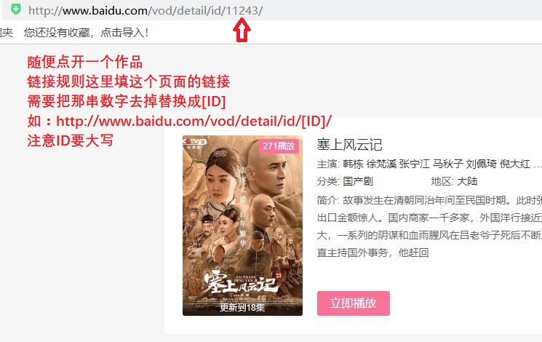The image size is (542, 342).
Task: Click the 收藏夹 label at left edge
Action: coord(7,33)
